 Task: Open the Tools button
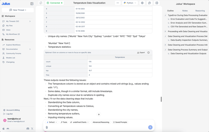(64, 122)
